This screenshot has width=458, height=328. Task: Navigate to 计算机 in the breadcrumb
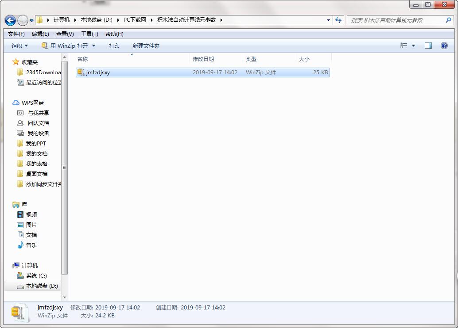coord(61,20)
